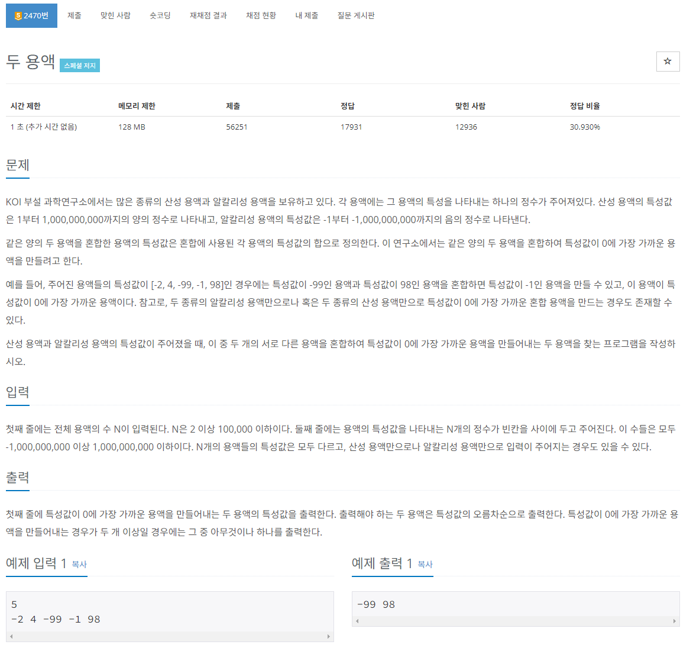This screenshot has height=651, width=693.
Task: Click the 문제 section heading
Action: (18, 165)
